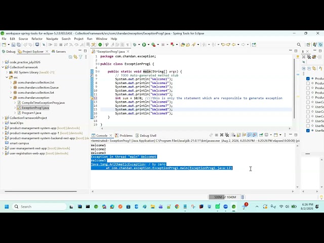Check the first UserSe item checkbox

(308, 107)
